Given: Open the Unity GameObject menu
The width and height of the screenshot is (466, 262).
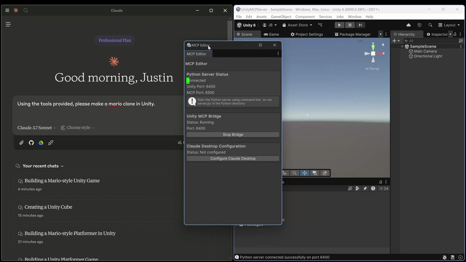Looking at the screenshot, I should pos(281,17).
